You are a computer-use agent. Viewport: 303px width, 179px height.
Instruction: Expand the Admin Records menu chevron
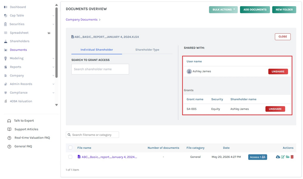coord(53,84)
